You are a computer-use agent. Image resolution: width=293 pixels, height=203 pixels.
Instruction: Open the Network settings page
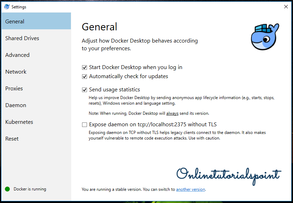(16, 72)
